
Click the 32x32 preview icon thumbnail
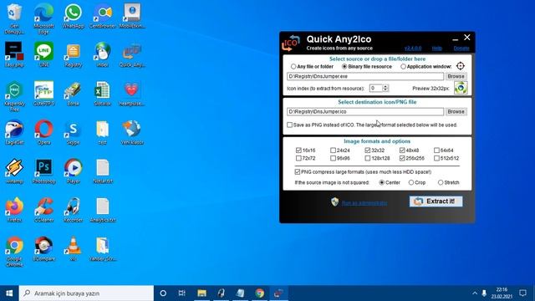tap(461, 88)
